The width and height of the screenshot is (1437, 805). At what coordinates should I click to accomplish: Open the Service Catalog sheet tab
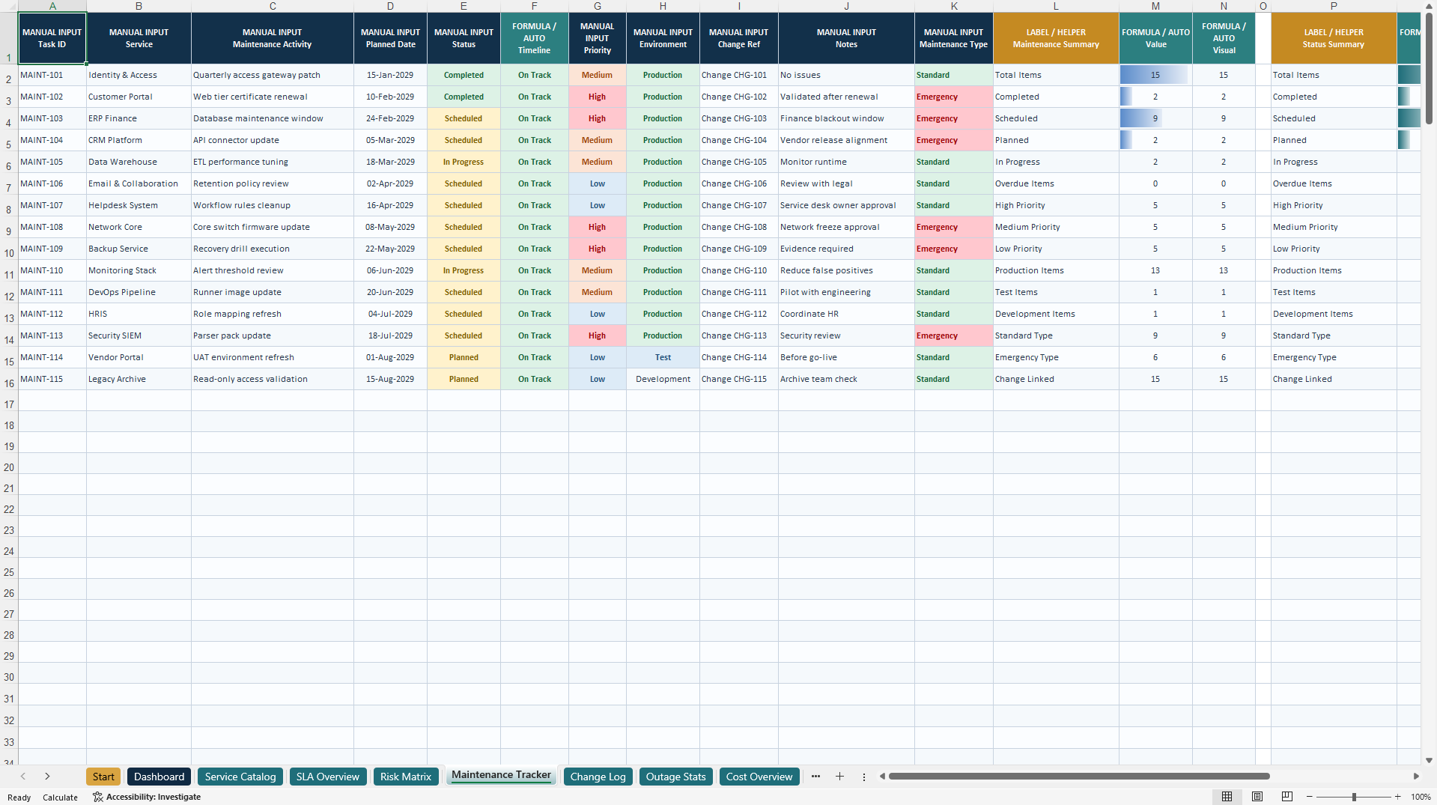pos(240,777)
